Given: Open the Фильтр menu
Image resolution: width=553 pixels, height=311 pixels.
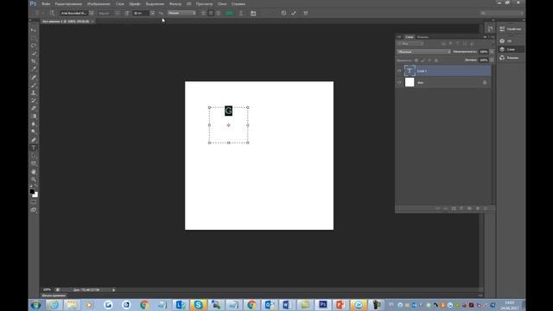Looking at the screenshot, I should click(175, 3).
